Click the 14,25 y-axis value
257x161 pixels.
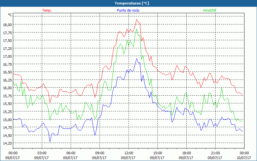[7, 143]
